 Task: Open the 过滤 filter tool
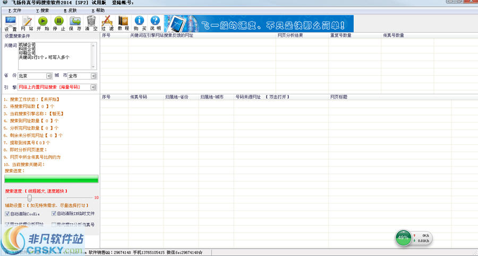(x=107, y=23)
